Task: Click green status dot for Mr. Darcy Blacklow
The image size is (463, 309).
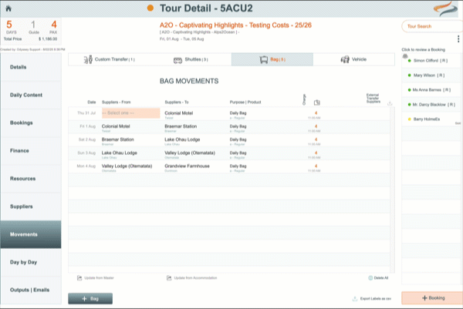Action: (x=409, y=104)
